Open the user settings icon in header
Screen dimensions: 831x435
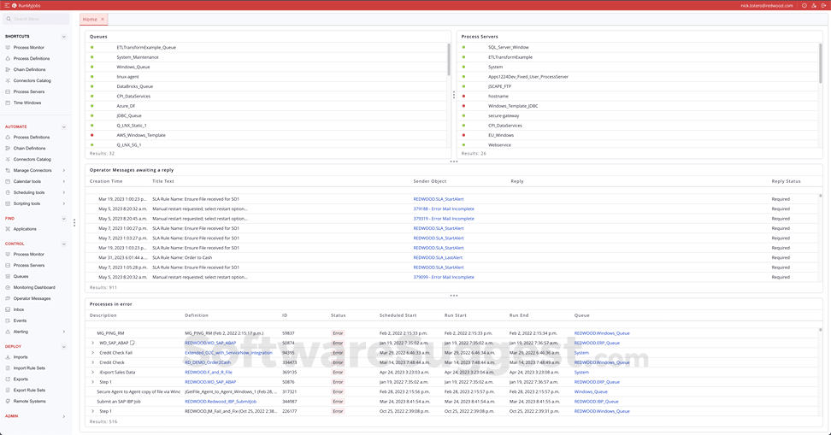pyautogui.click(x=814, y=6)
